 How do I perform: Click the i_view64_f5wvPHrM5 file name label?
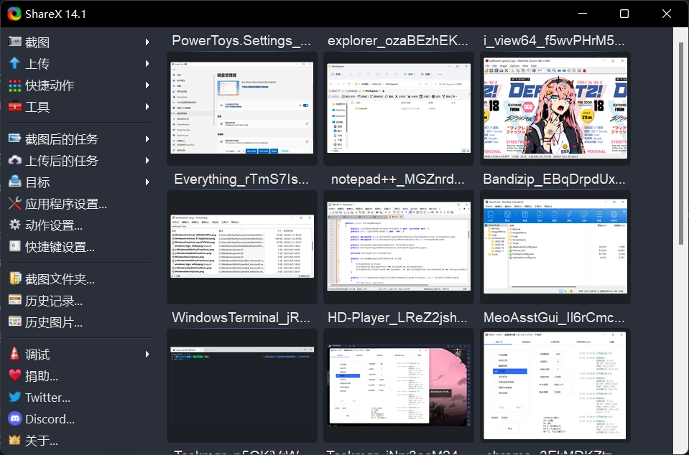(554, 41)
